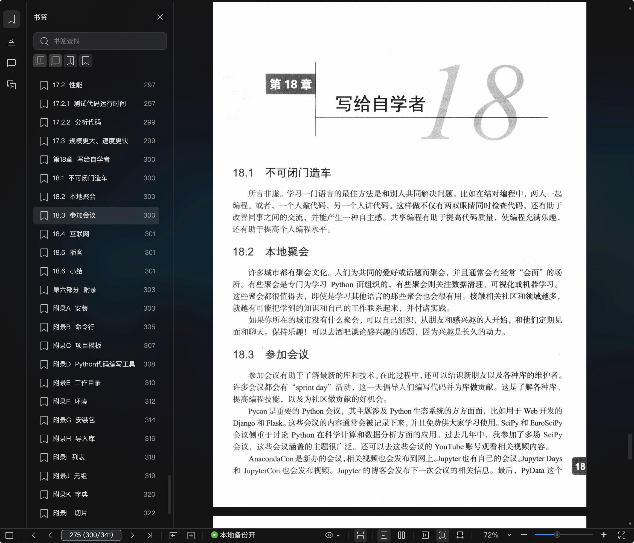Viewport: 634px width, 543px height.
Task: Open bookmark 附录C 项目模板
Action: pos(96,345)
